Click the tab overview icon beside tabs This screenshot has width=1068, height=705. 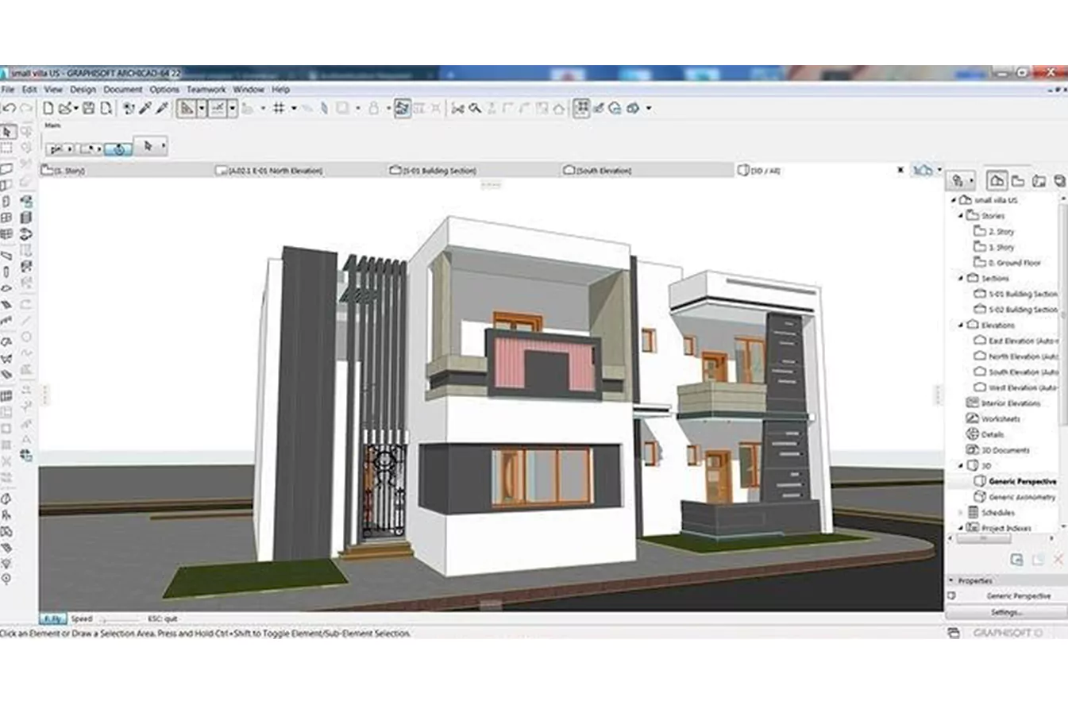(923, 170)
